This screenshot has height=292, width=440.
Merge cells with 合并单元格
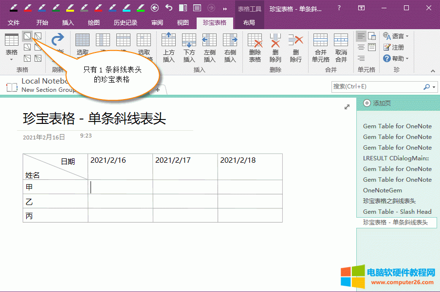tap(320, 48)
